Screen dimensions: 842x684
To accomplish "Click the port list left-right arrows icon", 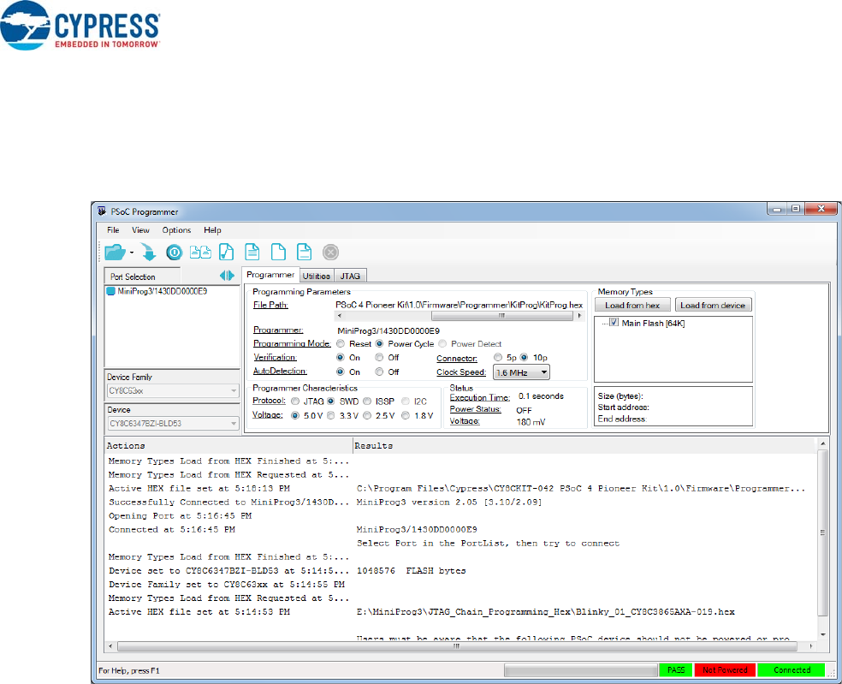I will 227,276.
